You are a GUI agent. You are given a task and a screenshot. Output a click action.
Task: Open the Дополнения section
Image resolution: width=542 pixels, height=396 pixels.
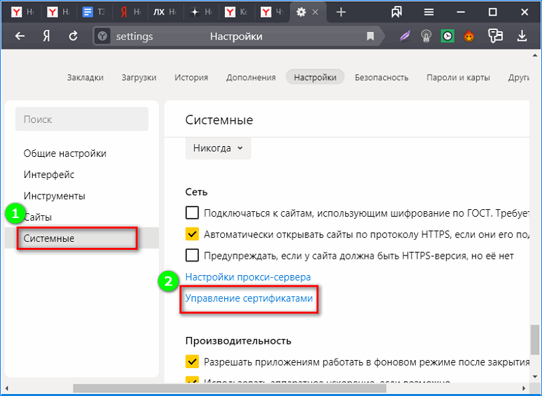[251, 77]
